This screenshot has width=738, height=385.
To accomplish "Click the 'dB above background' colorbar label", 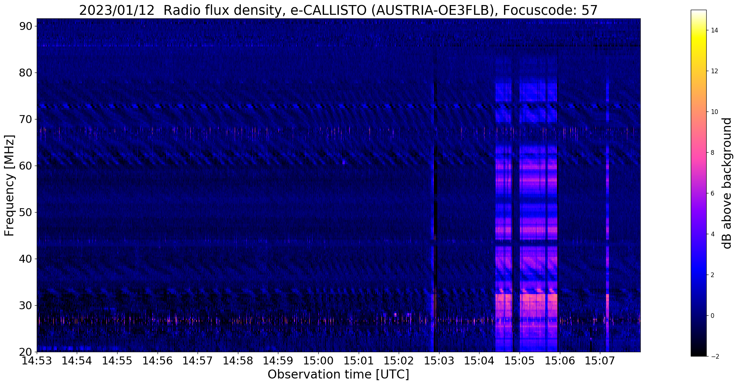I will pos(727,183).
